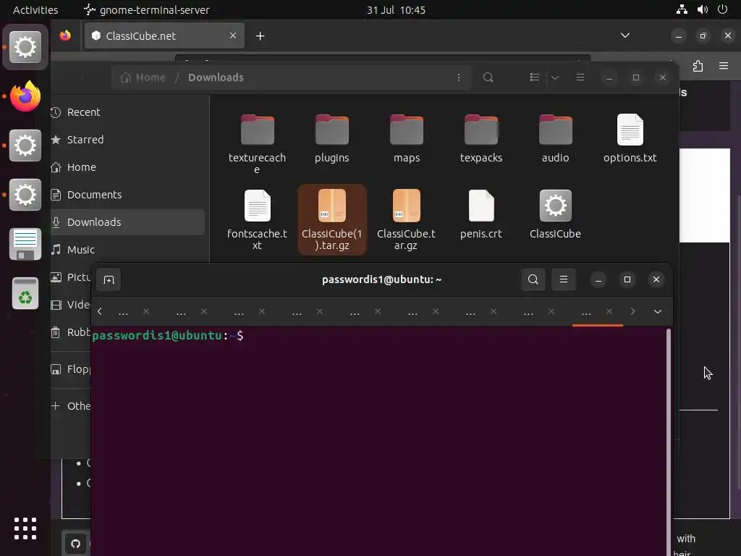Open the clock and calendar panel

396,10
